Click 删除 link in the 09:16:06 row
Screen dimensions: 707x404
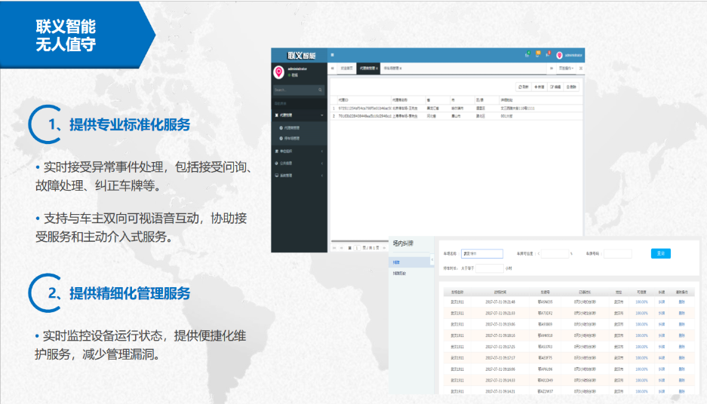[682, 369]
